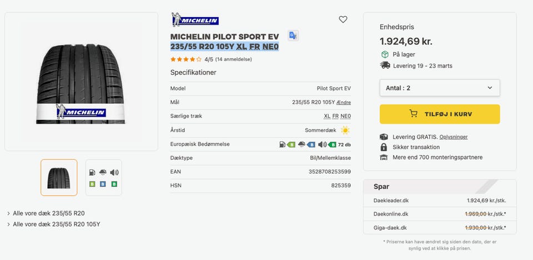Click the heart wishlist icon

(343, 19)
